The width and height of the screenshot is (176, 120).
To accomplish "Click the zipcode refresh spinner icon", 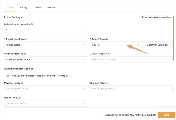I will tap(138, 45).
